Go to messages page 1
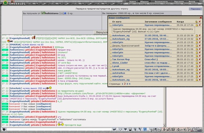 [122, 84]
